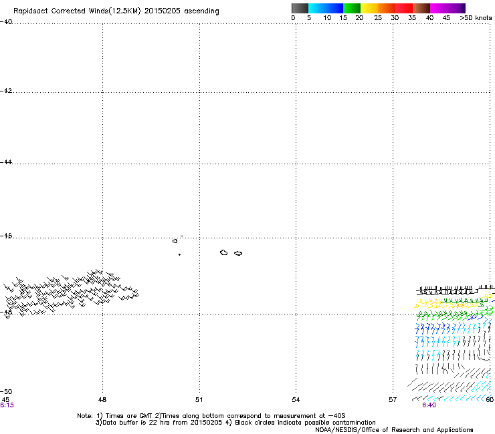Click the purple "8:15" pass time
The width and height of the screenshot is (495, 434).
coord(7,405)
